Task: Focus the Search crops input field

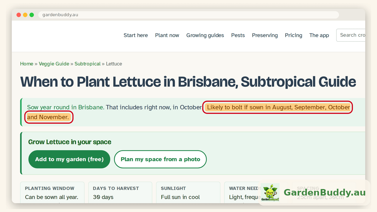Action: (x=351, y=35)
